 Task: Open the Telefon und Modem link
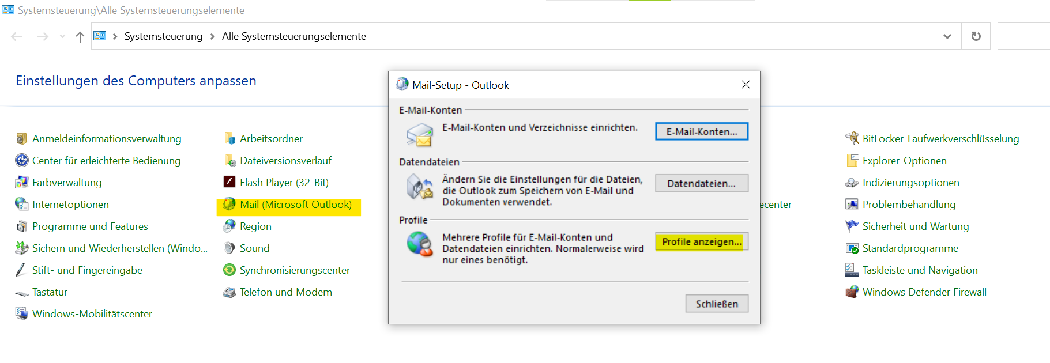pos(286,292)
